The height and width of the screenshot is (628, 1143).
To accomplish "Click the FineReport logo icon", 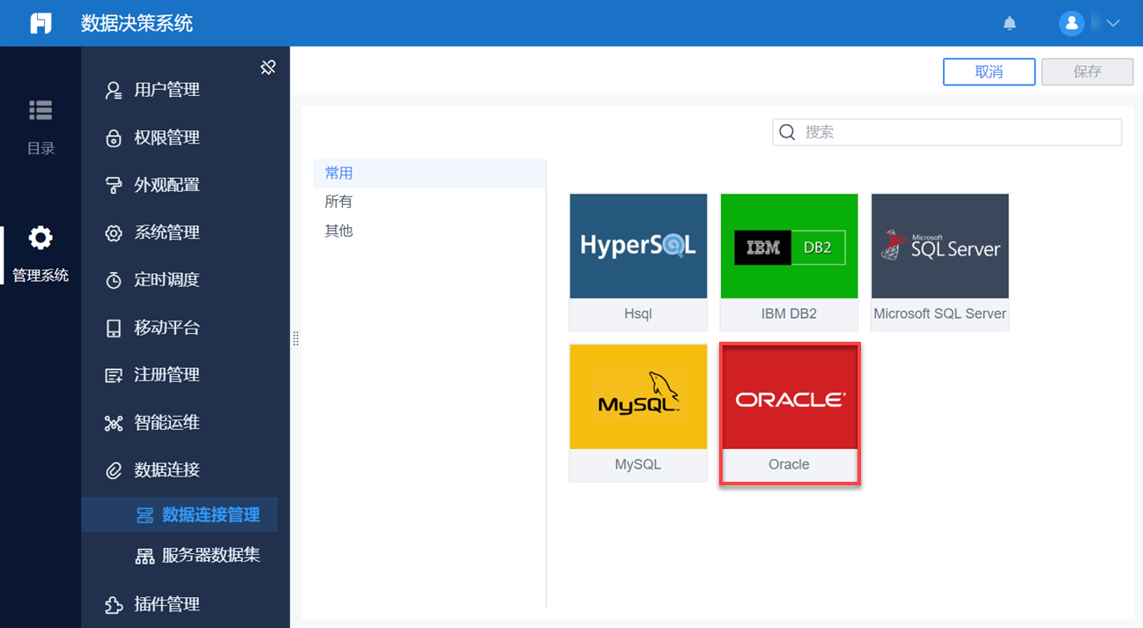I will click(41, 24).
